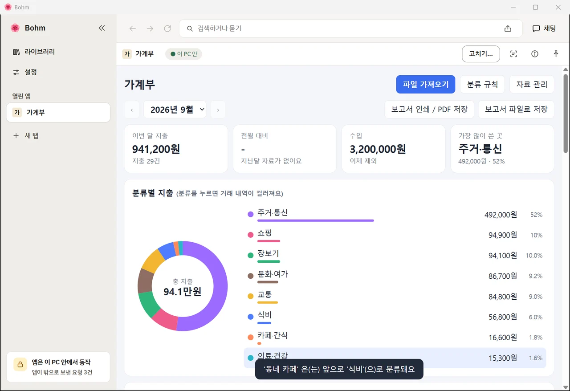Click the lock icon in the PC notice card
The width and height of the screenshot is (570, 391).
20,364
